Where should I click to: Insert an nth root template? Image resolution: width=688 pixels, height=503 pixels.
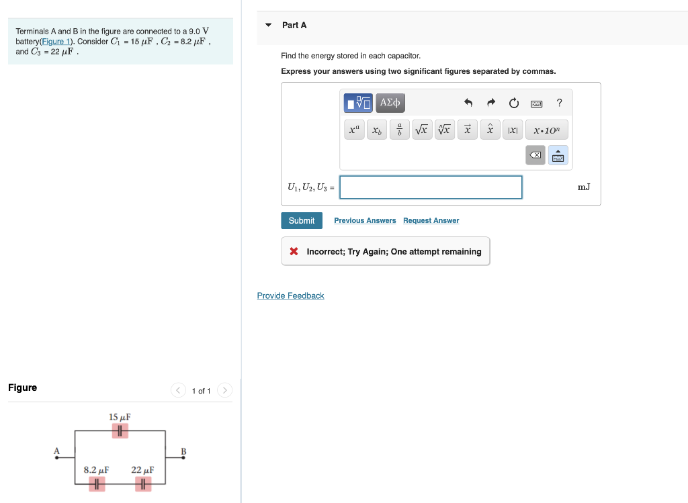point(444,130)
